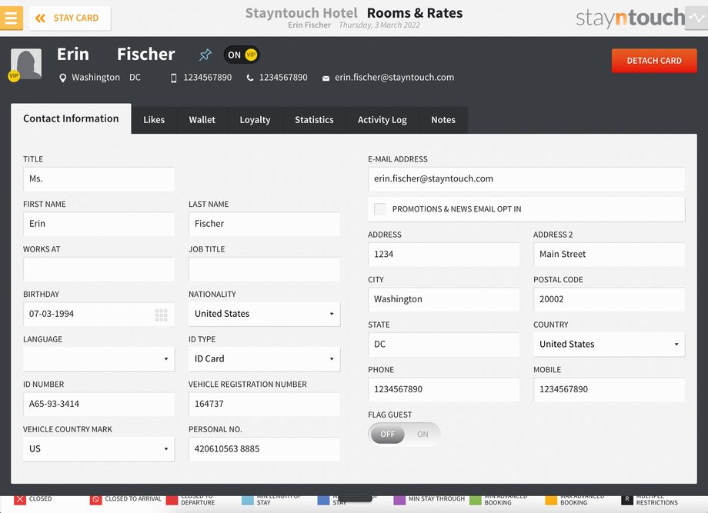Expand the Country dropdown
Screen dimensions: 708x513
coord(609,345)
